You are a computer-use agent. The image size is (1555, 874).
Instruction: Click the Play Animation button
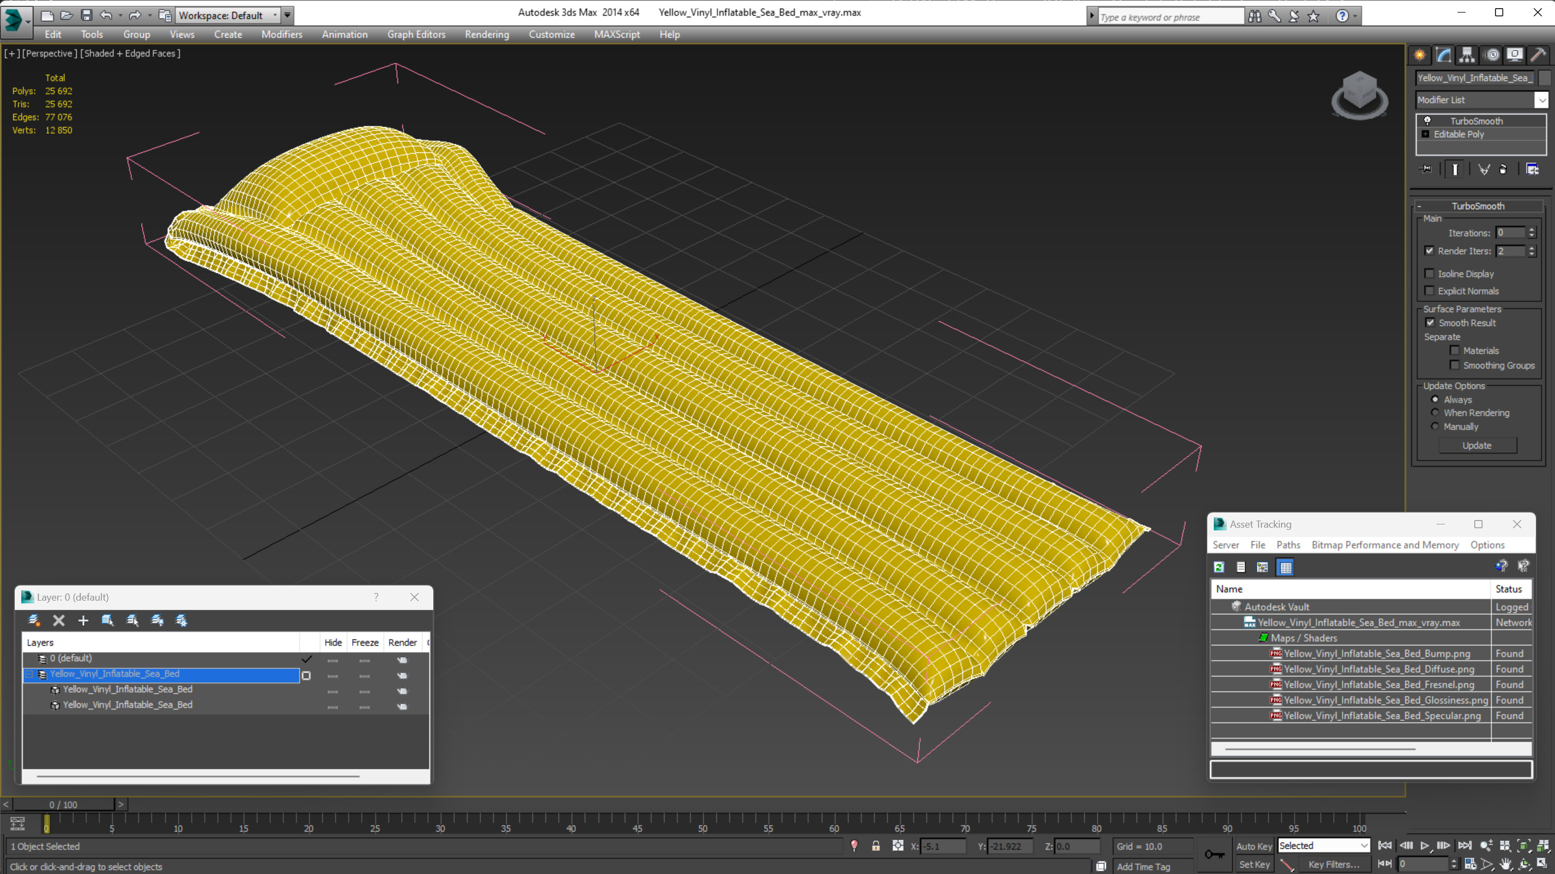[1425, 846]
